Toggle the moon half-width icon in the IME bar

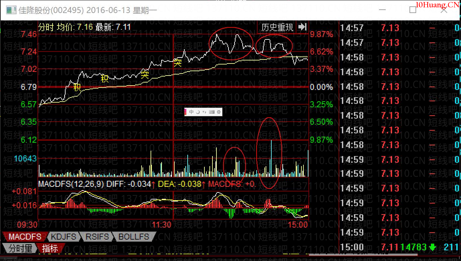click(x=198, y=112)
